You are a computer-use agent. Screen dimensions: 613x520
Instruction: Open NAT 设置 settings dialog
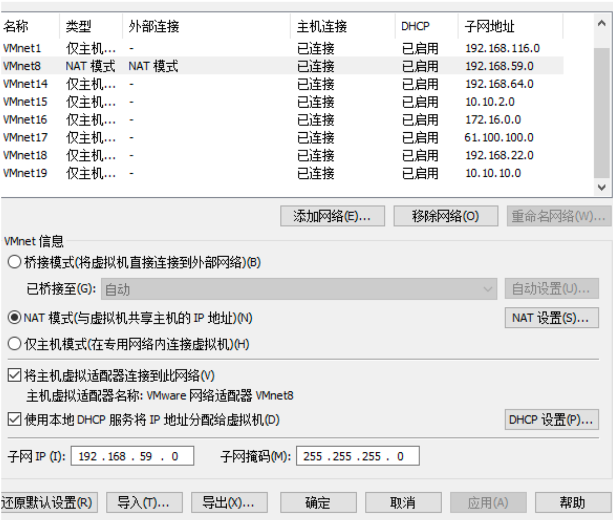click(x=551, y=318)
